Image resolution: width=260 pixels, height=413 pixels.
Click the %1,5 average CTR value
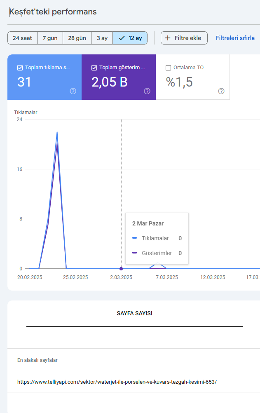[179, 82]
